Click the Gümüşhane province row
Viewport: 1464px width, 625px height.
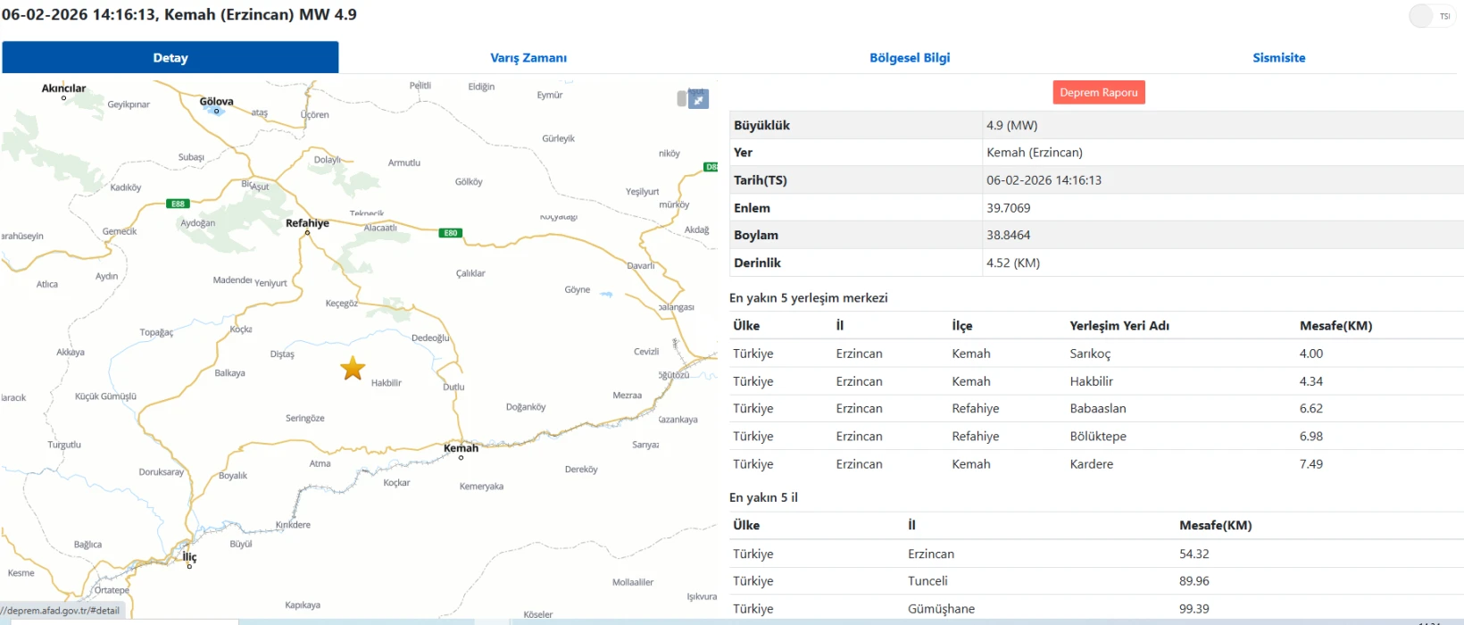[x=1096, y=609]
